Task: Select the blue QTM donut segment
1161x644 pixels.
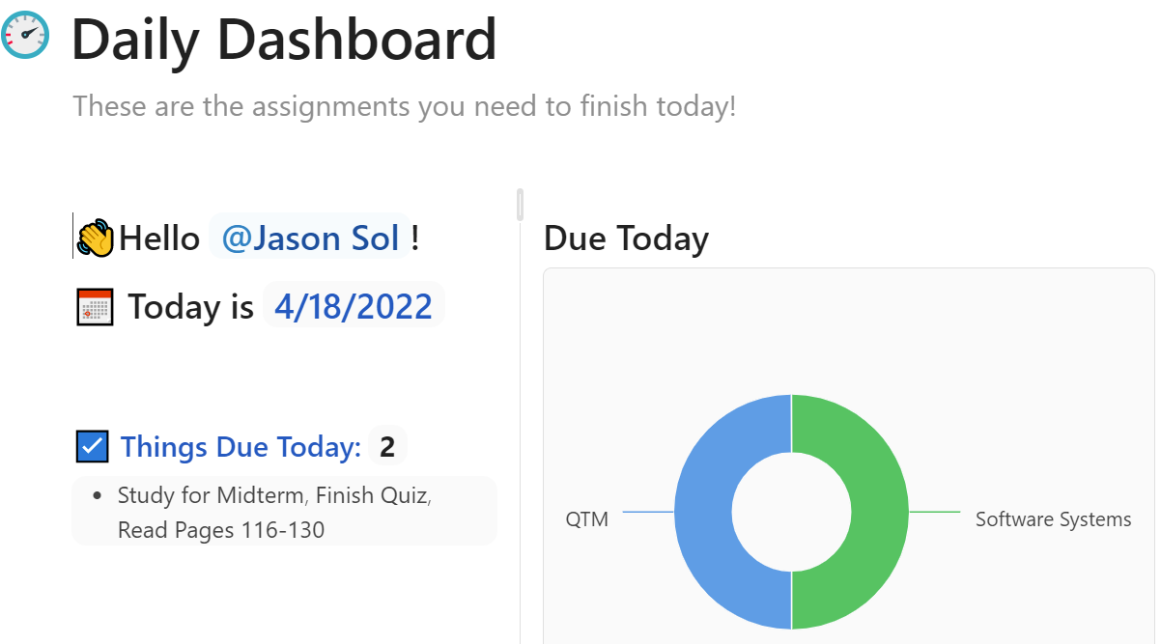Action: click(x=704, y=512)
